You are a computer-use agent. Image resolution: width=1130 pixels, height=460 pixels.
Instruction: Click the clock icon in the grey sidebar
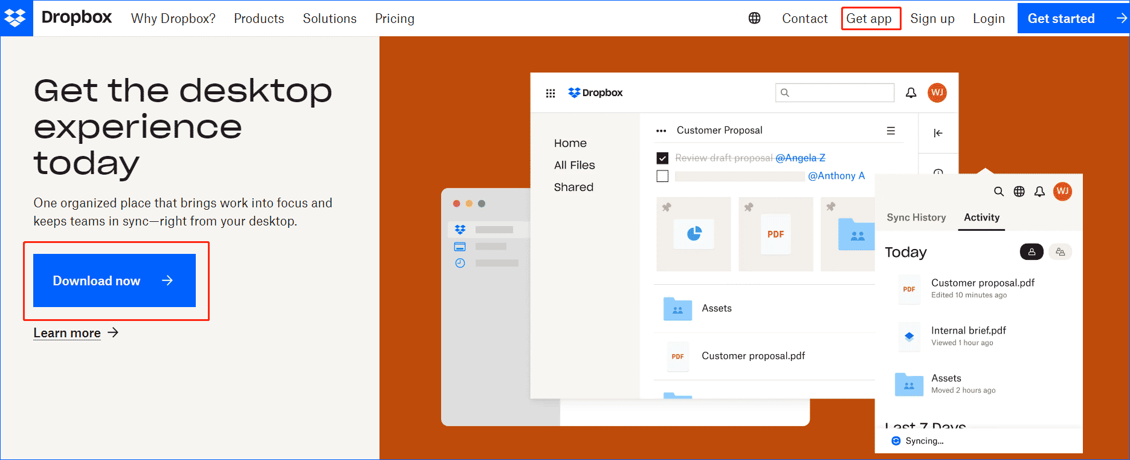(460, 263)
